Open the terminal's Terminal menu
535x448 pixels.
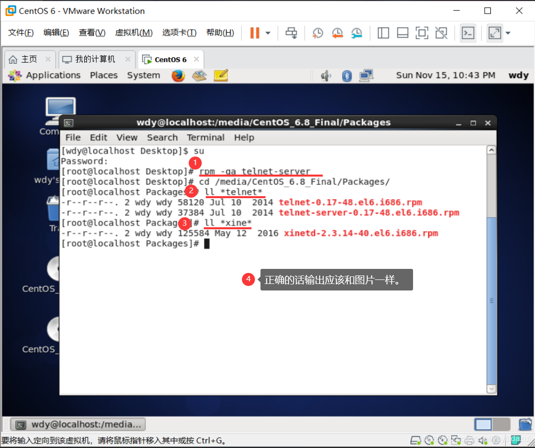pyautogui.click(x=206, y=137)
